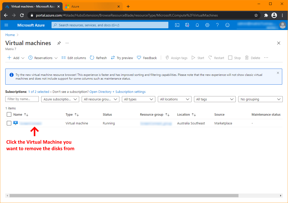The width and height of the screenshot is (288, 203).
Task: Go back in browser history
Action: point(6,15)
